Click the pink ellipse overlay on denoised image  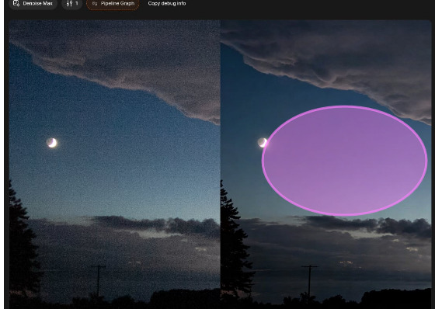click(344, 161)
